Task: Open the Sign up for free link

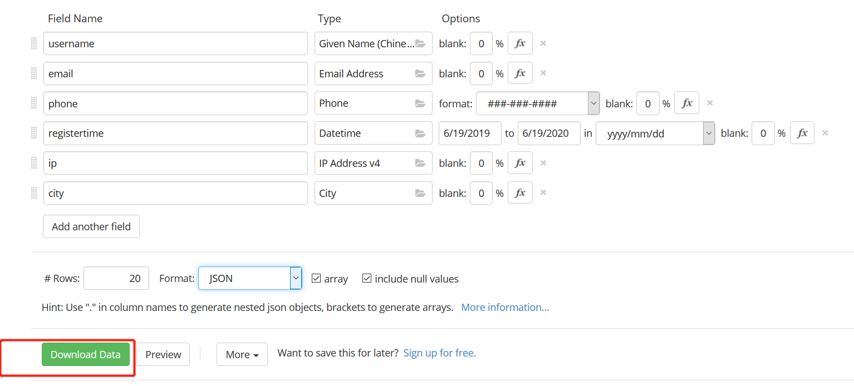Action: [439, 353]
